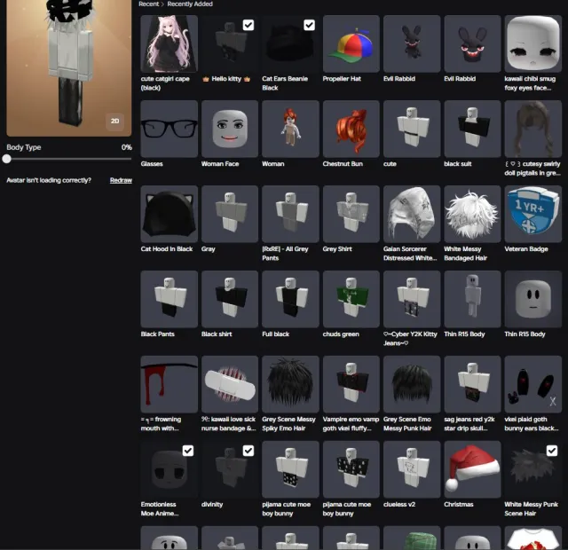Screen dimensions: 568x550
Task: Click the 'Woman Face' item name
Action: (x=220, y=164)
